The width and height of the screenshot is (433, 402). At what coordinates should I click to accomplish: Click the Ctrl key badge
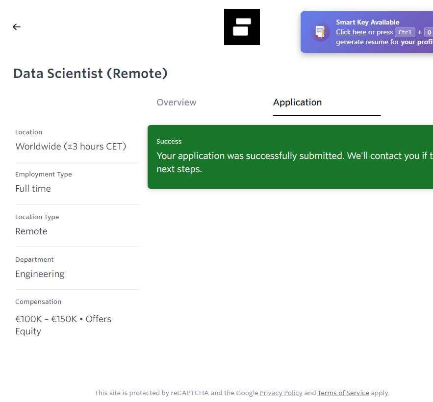point(405,32)
